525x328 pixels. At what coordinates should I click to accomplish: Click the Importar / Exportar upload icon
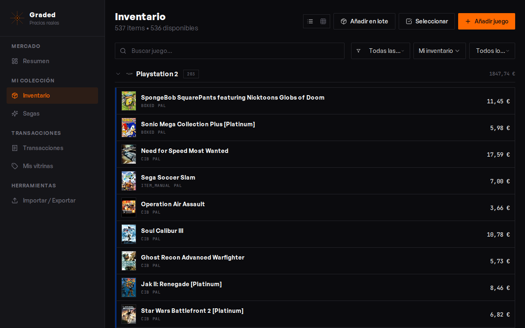pos(15,200)
